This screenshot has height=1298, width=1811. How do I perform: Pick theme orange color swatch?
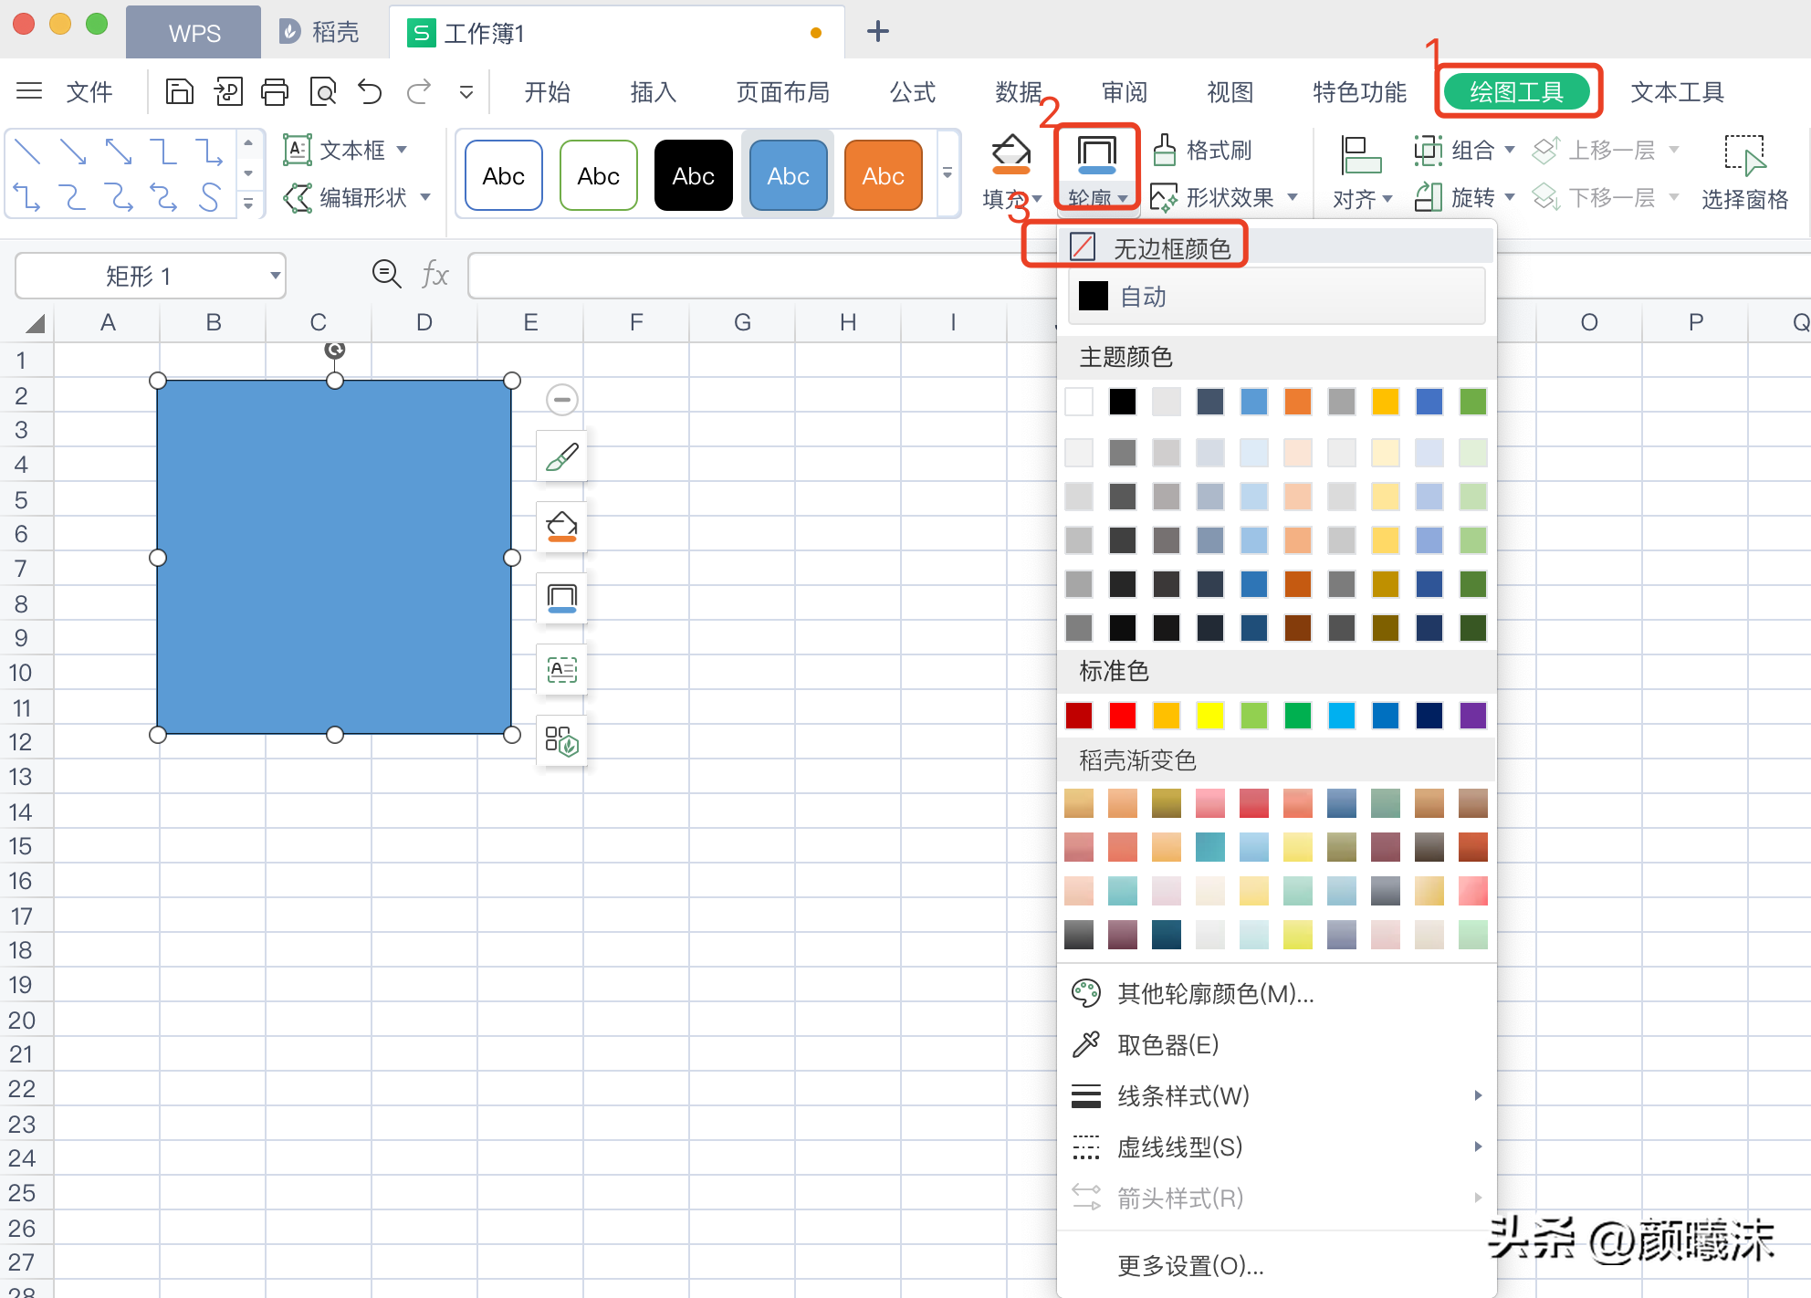(1297, 401)
